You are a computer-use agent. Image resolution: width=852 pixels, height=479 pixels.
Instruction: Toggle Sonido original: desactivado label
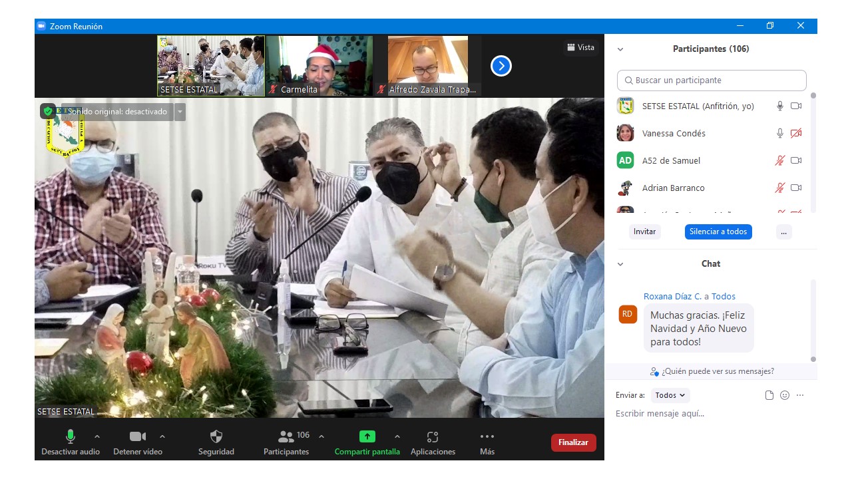pyautogui.click(x=116, y=112)
